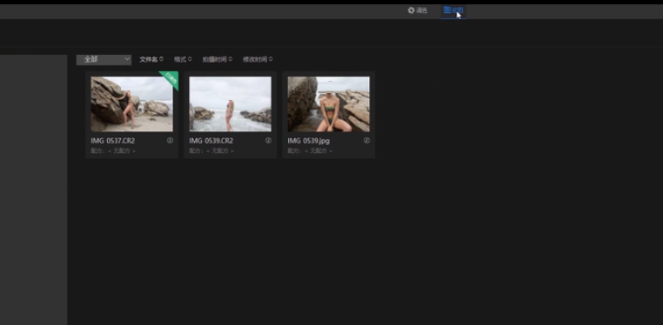This screenshot has height=325, width=663.
Task: Click the IMG_0537.CR2 file name label
Action: tap(113, 141)
